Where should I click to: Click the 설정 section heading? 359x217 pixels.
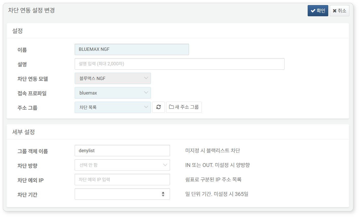(18, 31)
